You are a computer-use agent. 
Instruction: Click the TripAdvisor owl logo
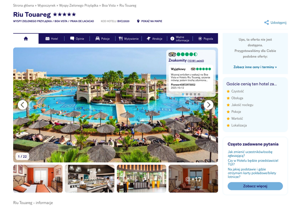point(172,54)
